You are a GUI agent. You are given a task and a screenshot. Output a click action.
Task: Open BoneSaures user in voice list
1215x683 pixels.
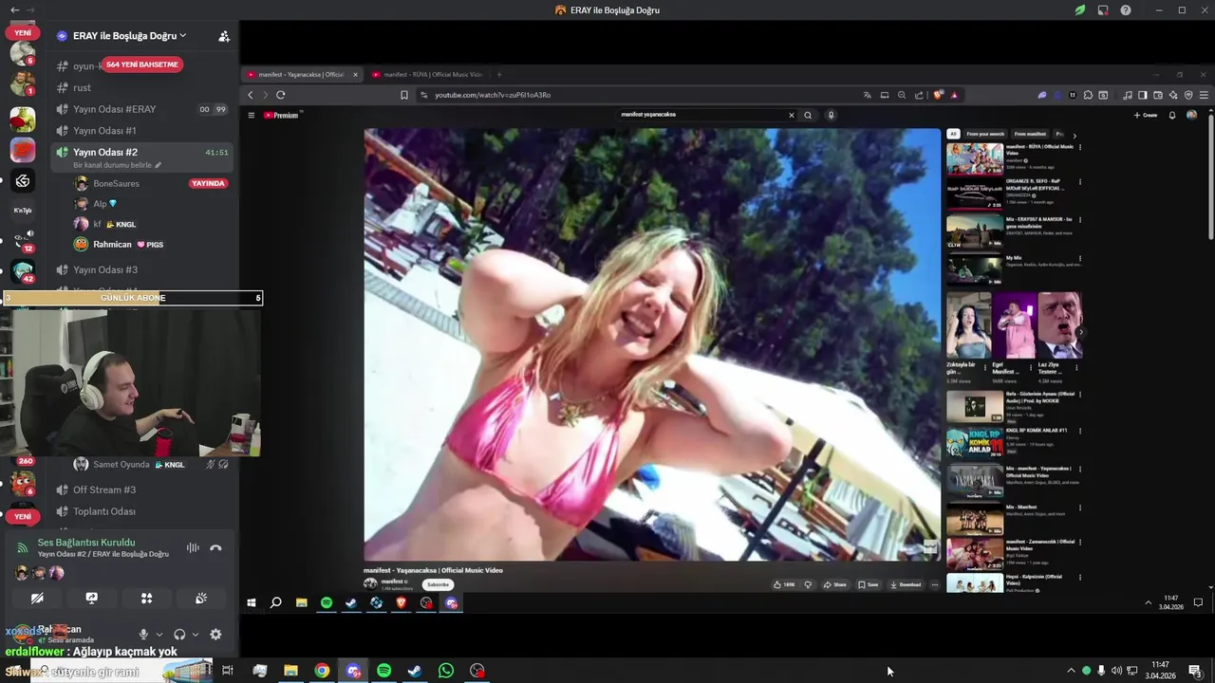coord(116,183)
